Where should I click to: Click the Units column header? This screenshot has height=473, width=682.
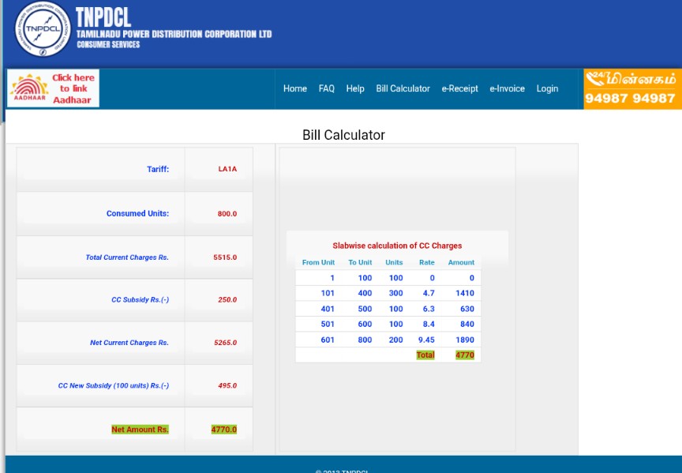(394, 262)
